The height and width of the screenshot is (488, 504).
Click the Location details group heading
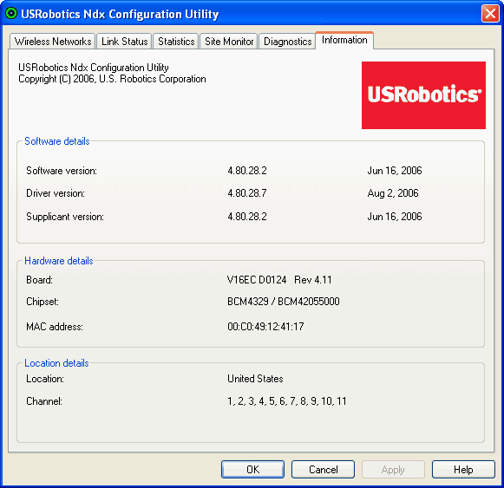56,363
